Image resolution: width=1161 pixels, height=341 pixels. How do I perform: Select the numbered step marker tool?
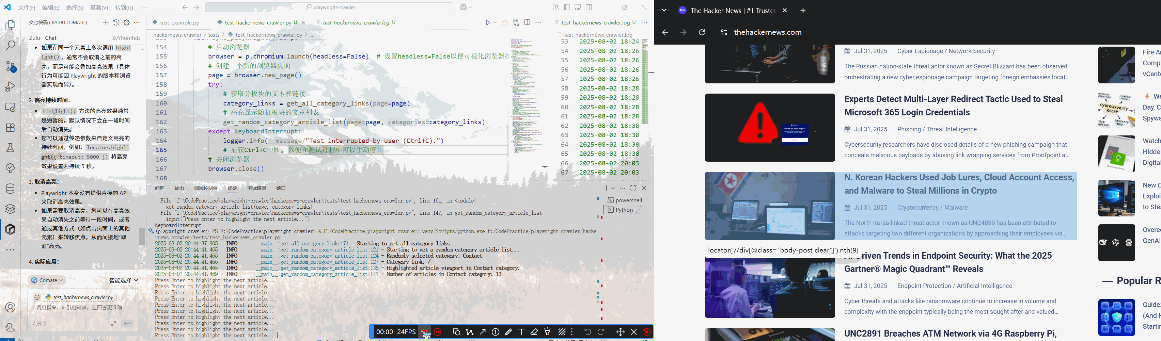tap(495, 332)
